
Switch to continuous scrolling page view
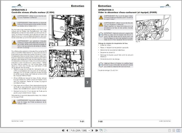[x=174, y=131]
